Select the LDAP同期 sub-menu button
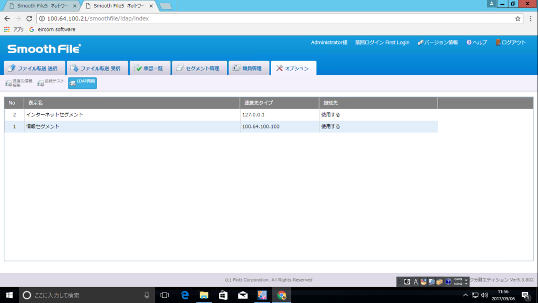Screen dimensions: 538x303 point(82,83)
